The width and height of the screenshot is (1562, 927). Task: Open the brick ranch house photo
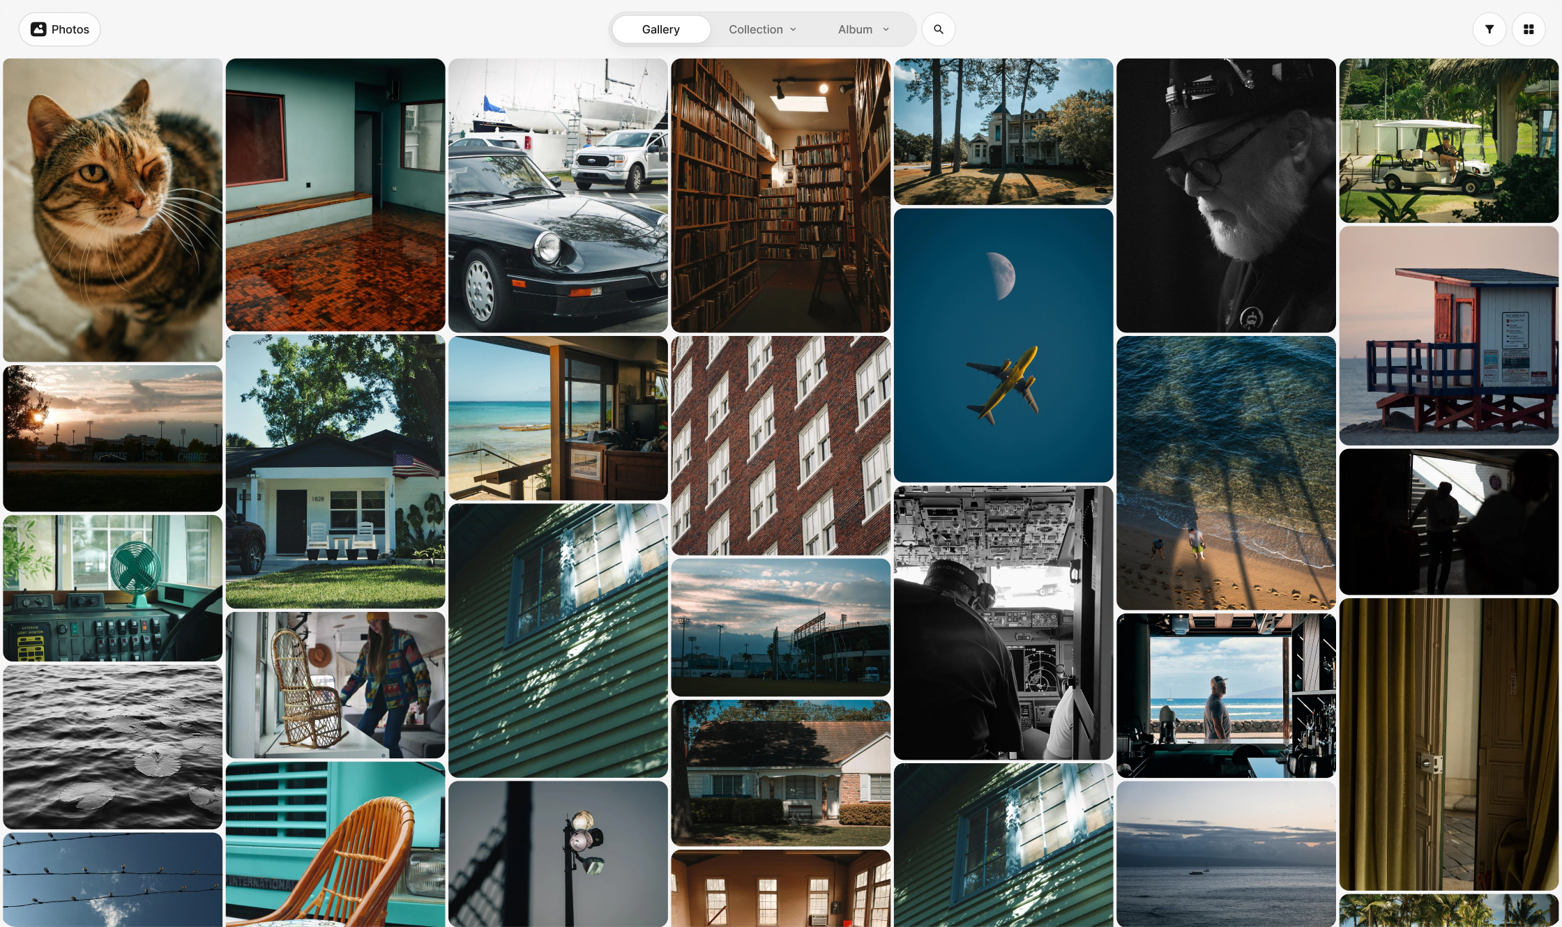tap(781, 773)
